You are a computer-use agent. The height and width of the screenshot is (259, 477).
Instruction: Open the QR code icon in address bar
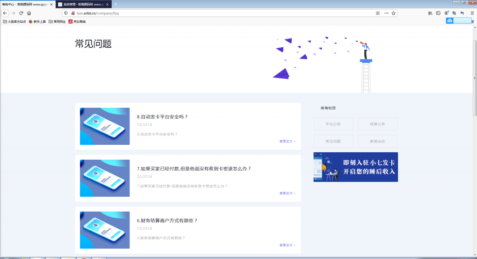click(378, 13)
